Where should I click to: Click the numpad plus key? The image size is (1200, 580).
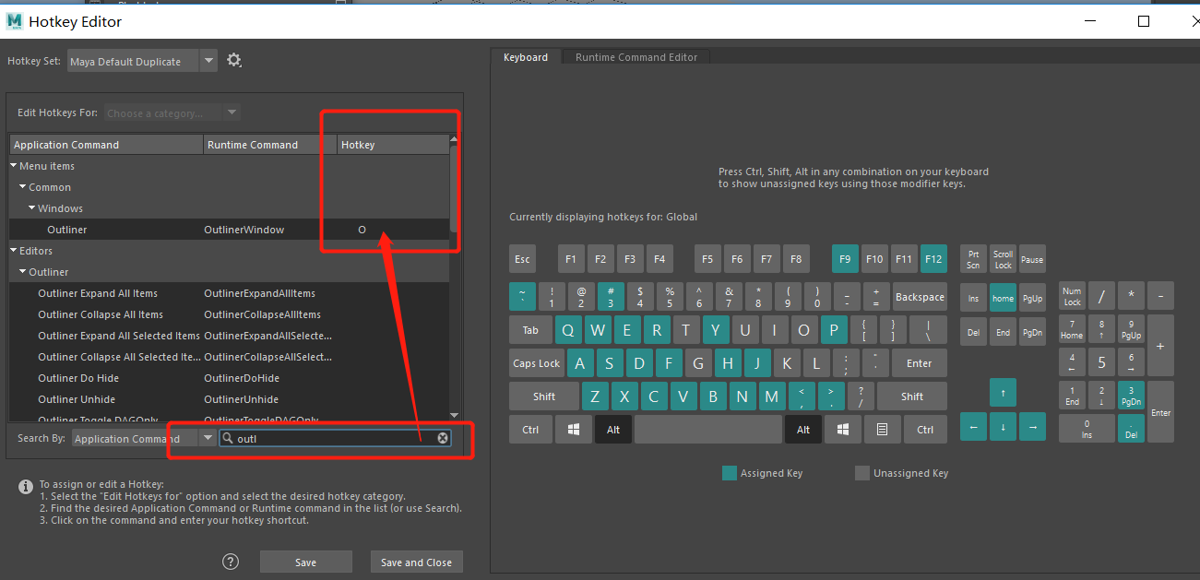pos(1160,346)
